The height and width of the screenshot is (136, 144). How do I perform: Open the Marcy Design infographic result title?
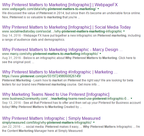(62, 50)
